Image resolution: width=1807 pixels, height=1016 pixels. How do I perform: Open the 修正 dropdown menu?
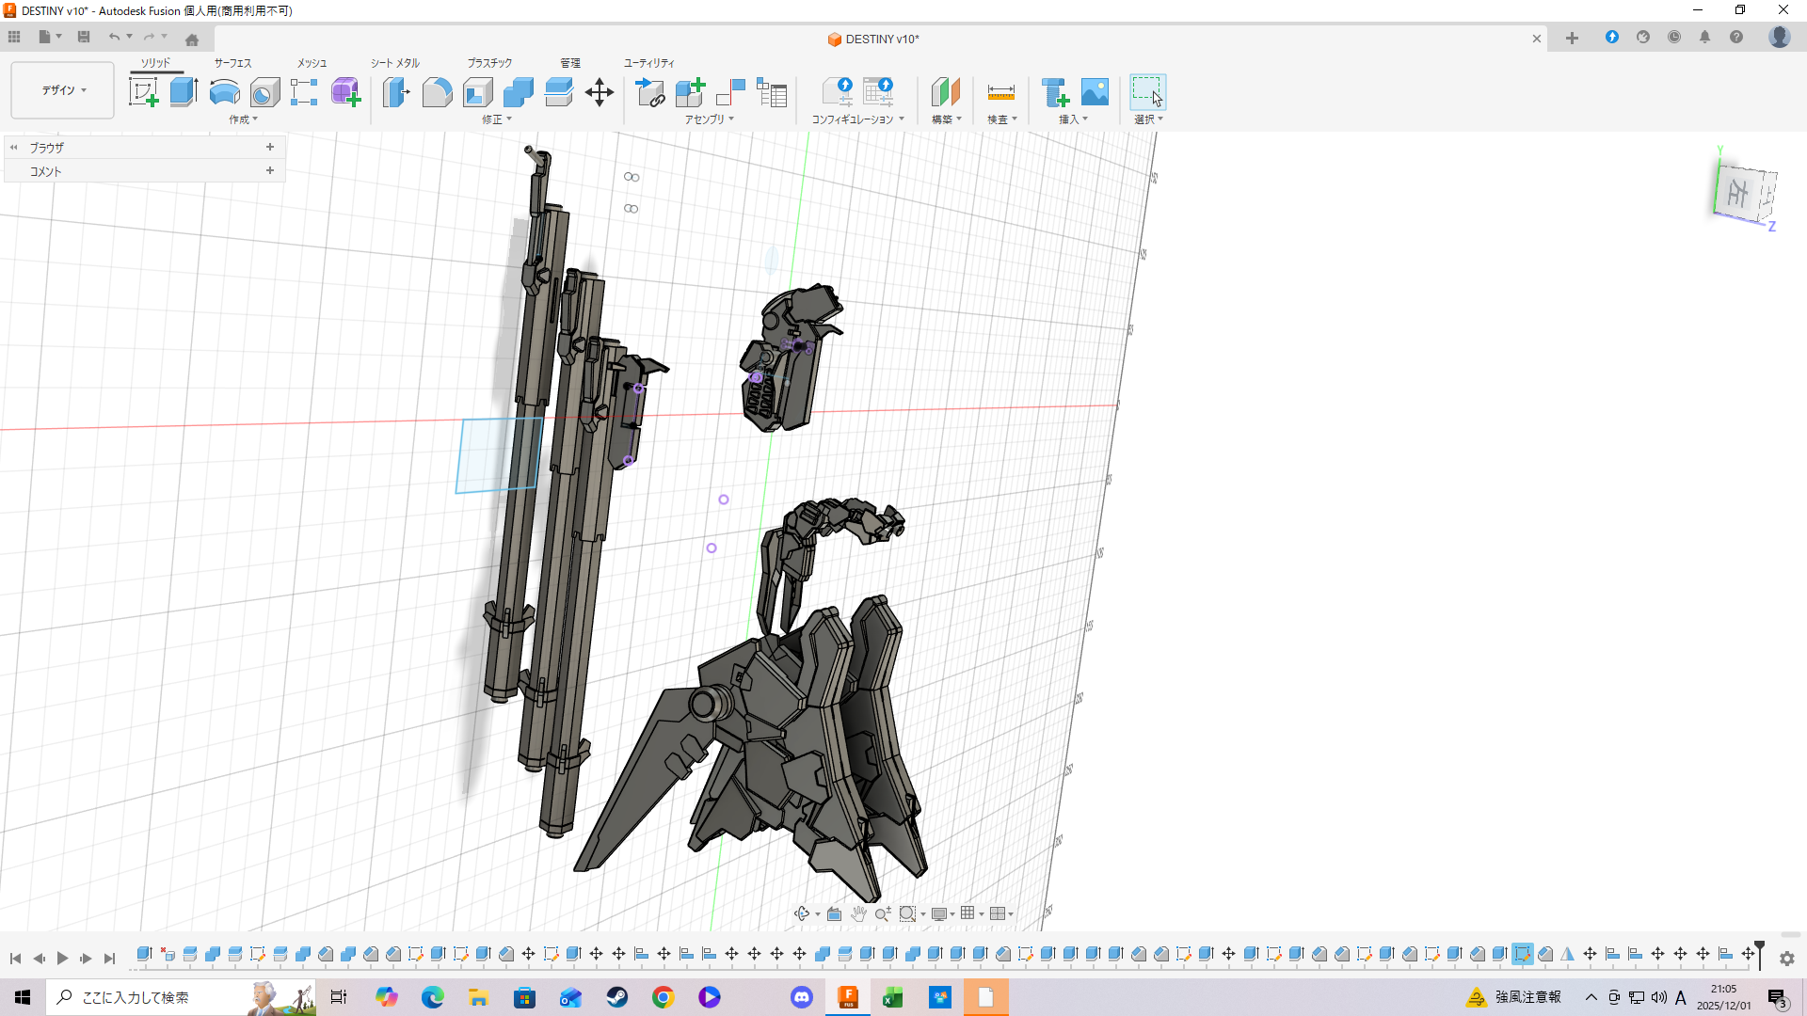(497, 119)
